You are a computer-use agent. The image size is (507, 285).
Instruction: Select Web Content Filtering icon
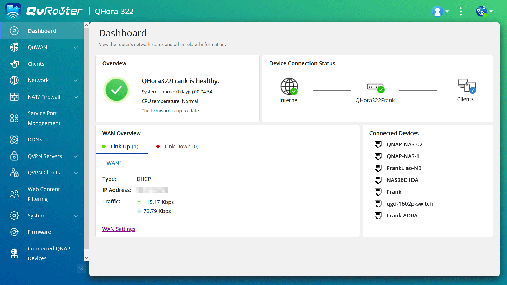14,194
